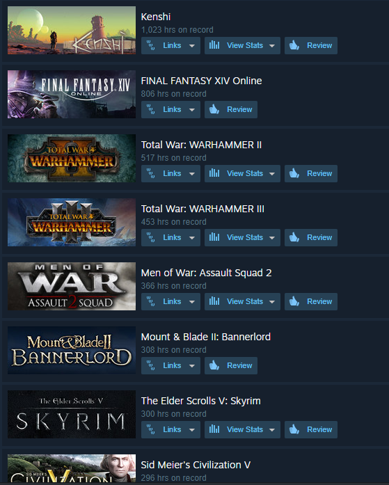Click the stats bar icon for Total War: WARHAMMER II
This screenshot has width=389, height=485.
click(x=214, y=173)
